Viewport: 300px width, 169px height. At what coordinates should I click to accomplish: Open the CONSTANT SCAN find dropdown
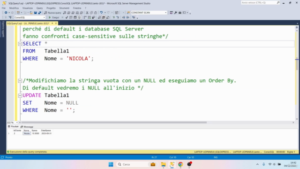click(x=165, y=13)
